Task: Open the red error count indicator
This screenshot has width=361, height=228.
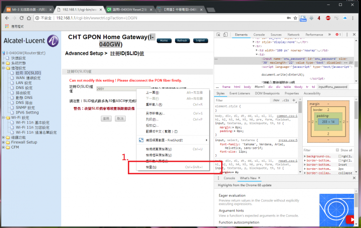Action: point(338,35)
